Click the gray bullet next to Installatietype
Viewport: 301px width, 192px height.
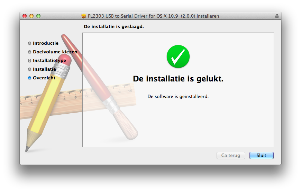click(29, 61)
